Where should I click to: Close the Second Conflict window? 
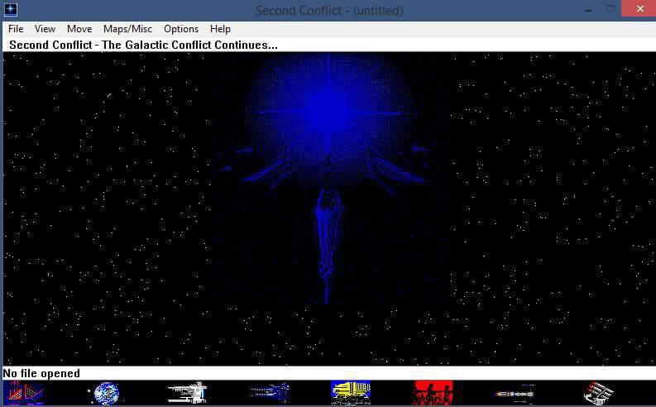tap(638, 9)
